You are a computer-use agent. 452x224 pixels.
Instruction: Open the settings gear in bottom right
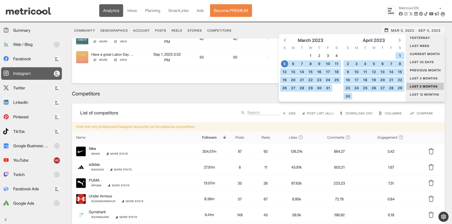[x=443, y=217]
